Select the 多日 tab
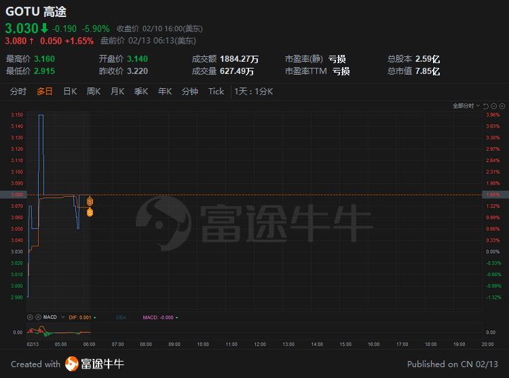 (45, 92)
